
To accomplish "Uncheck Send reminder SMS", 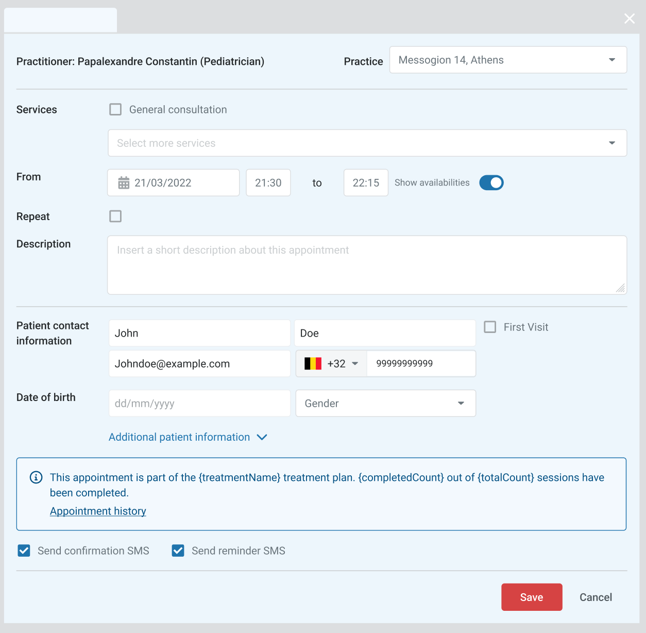I will (x=178, y=551).
